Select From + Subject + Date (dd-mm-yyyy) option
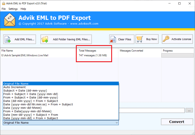 (x=61, y=98)
